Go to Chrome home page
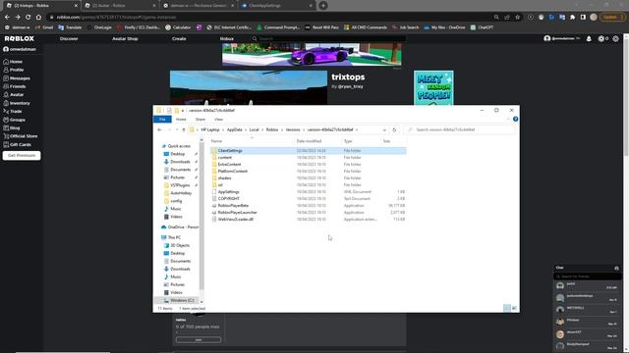Screen dimensions: 629x353 [x=38, y=18]
